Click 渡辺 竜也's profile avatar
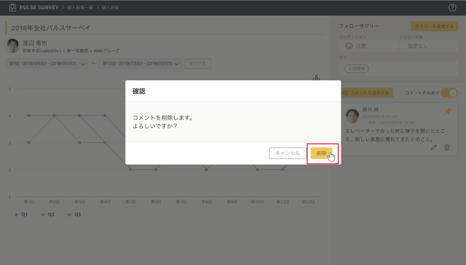 (13, 46)
